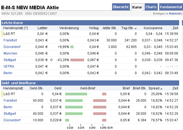Click the 10.000 Geld-Stk. value
This screenshot has height=130, width=183.
38,120
